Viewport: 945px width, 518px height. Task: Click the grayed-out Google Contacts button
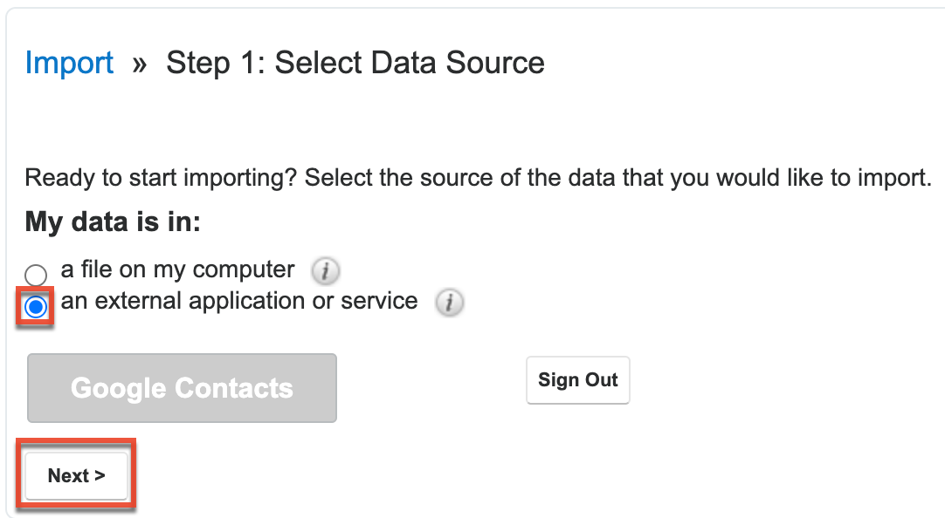pos(182,387)
